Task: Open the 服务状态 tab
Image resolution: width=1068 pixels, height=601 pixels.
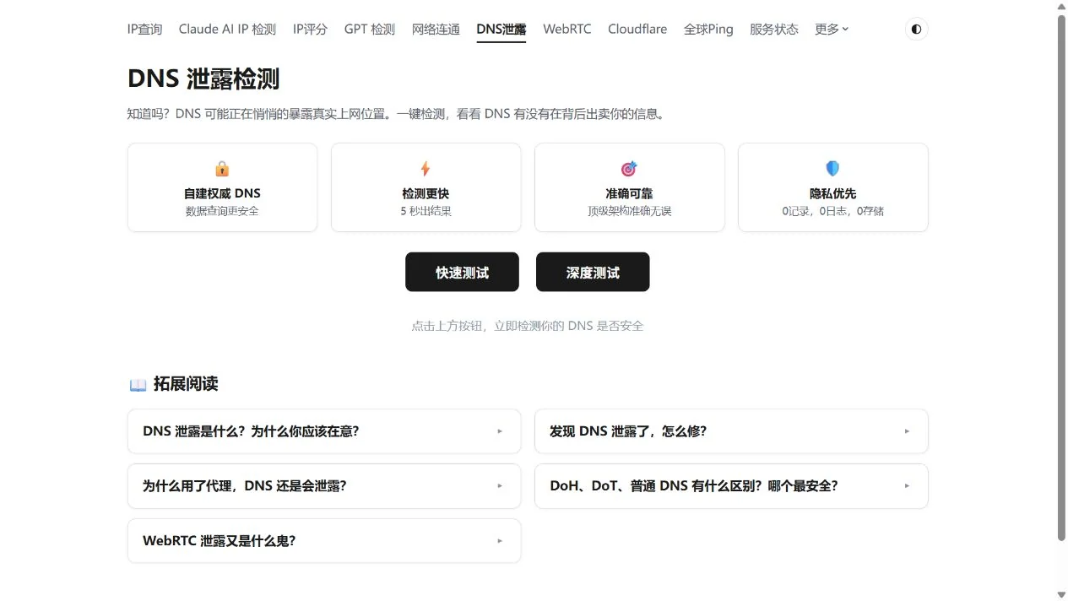Action: pyautogui.click(x=774, y=29)
